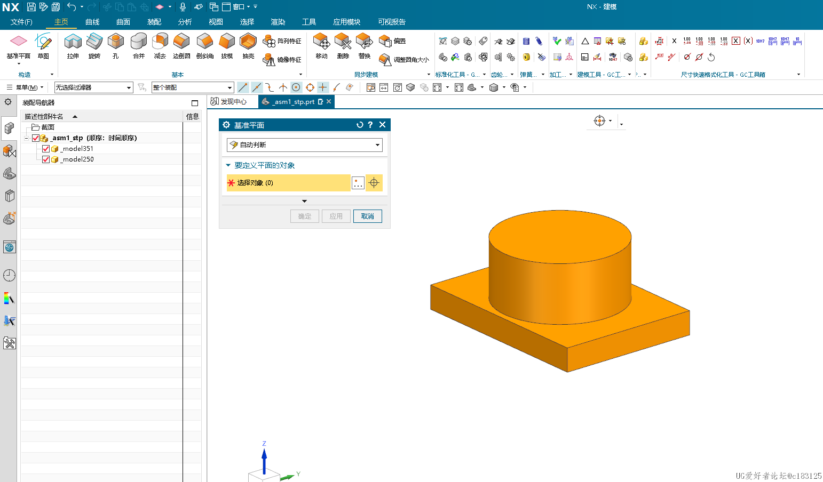Screen dimensions: 823x482
Task: Open the Assembly Navigator sidebar icon
Action: (9, 128)
